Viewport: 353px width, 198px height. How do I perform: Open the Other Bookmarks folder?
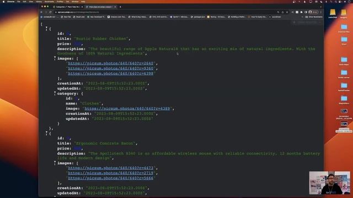pyautogui.click(x=314, y=17)
